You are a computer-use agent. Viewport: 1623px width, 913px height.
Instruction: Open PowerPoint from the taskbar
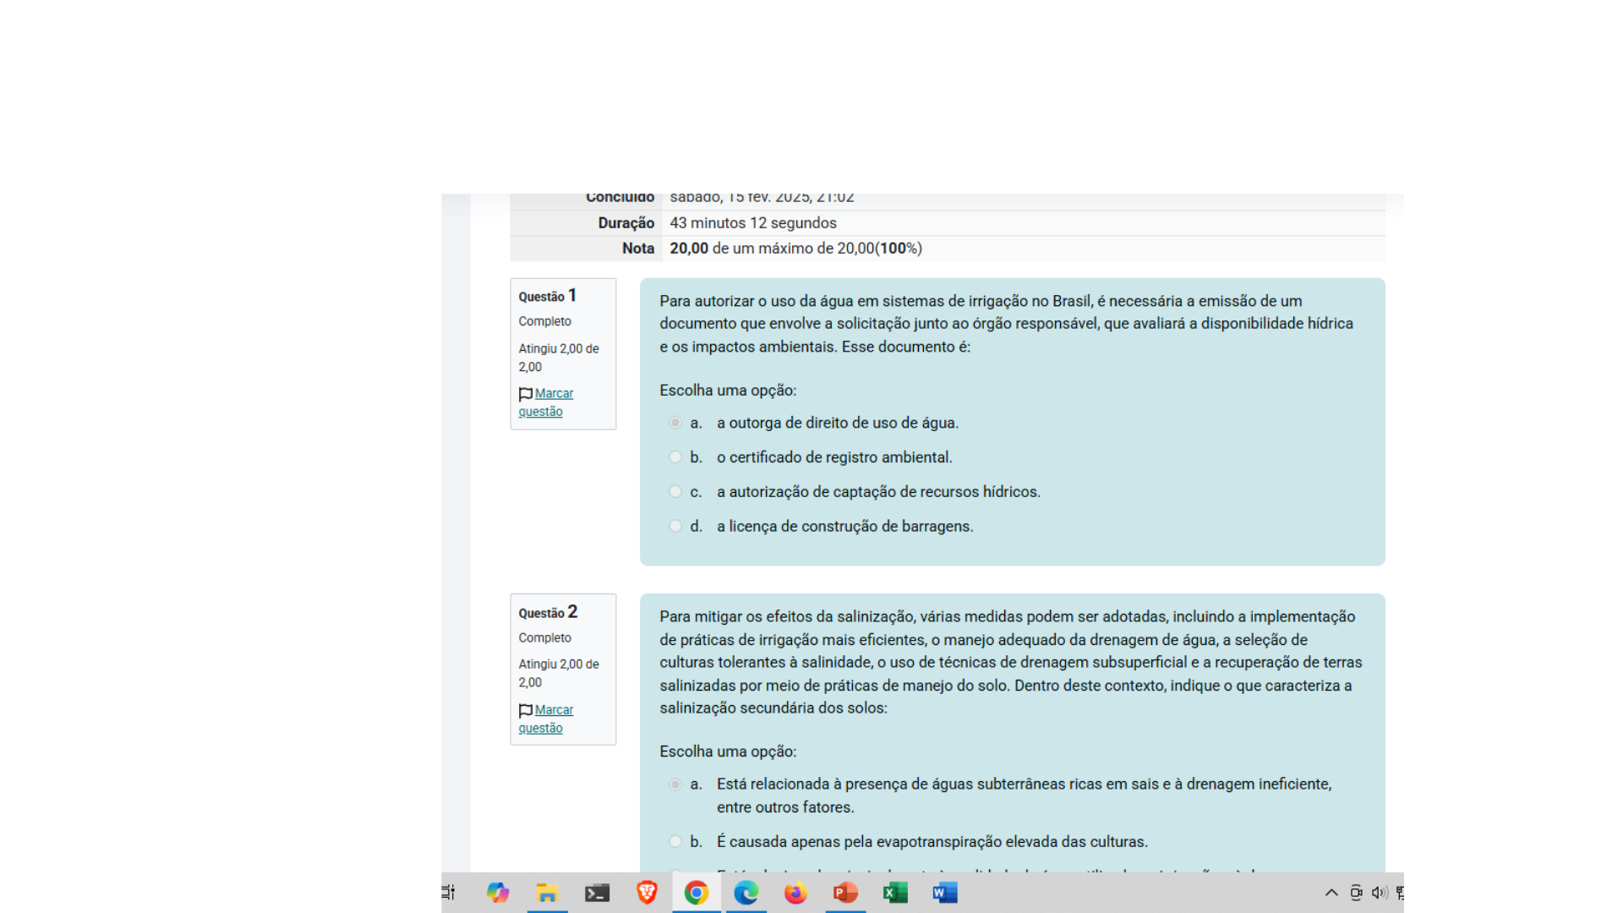coord(845,893)
